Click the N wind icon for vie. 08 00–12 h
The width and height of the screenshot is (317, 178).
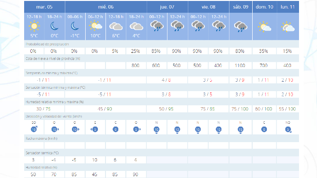click(x=198, y=130)
